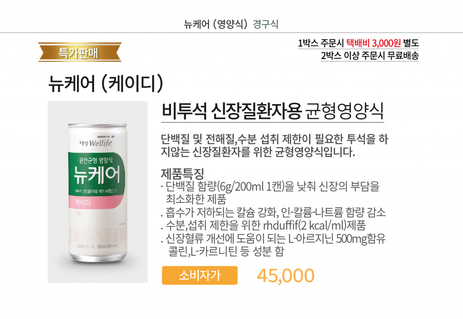Screen dimensions: 463x319
Task: Click the 2박스 이상 주문시 무료배송 notice
Action: [370, 55]
